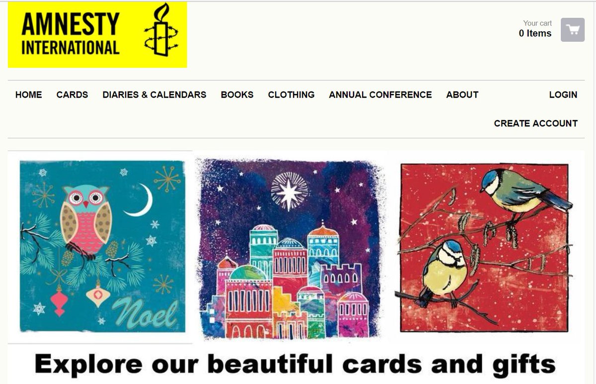The image size is (596, 384).
Task: Visit the ABOUT page
Action: tap(462, 95)
